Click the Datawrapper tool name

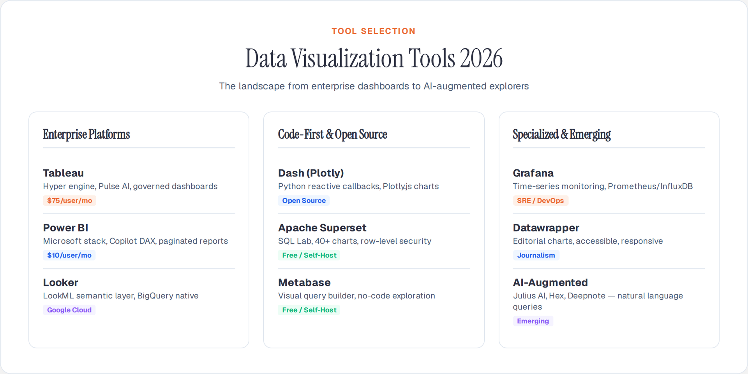tap(546, 228)
